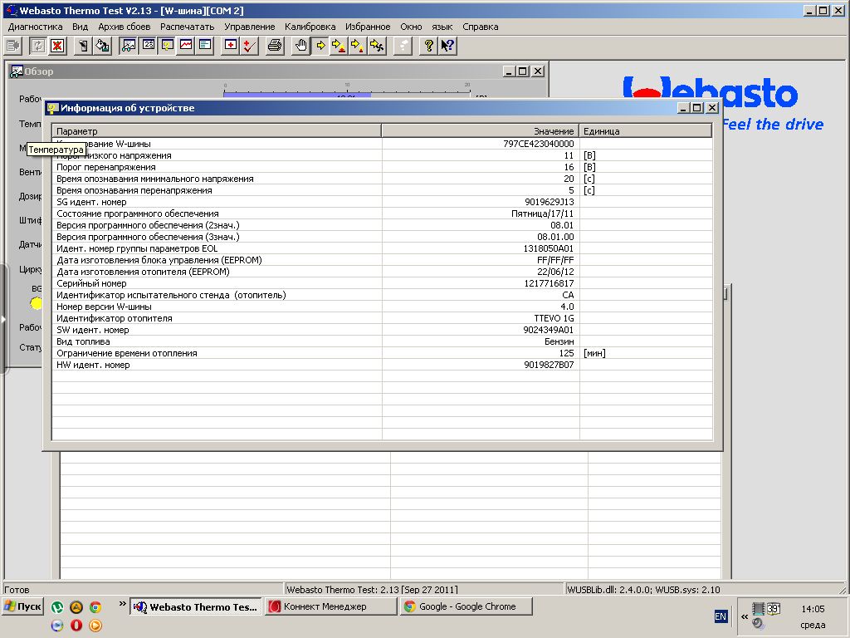Select the Ограничение времени отопления row

(382, 353)
